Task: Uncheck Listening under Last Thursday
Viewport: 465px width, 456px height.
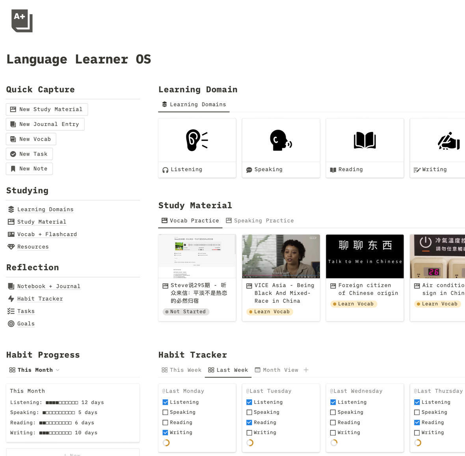Action: click(x=417, y=402)
